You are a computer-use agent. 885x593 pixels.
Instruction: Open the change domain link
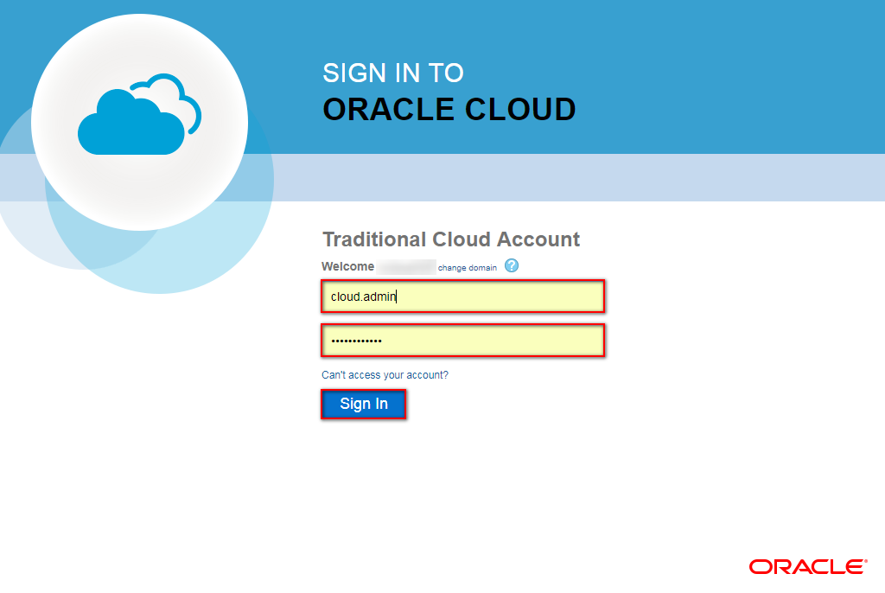tap(468, 268)
